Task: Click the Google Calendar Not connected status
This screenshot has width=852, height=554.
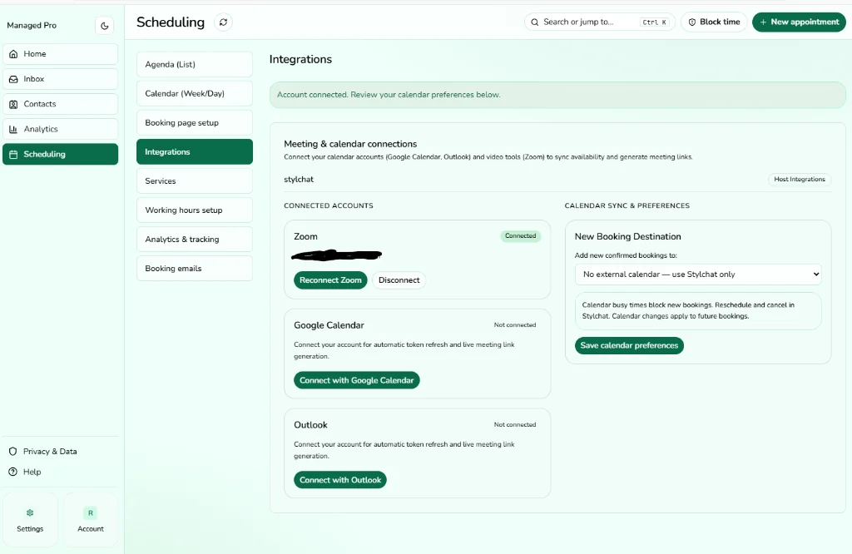Action: [x=514, y=324]
